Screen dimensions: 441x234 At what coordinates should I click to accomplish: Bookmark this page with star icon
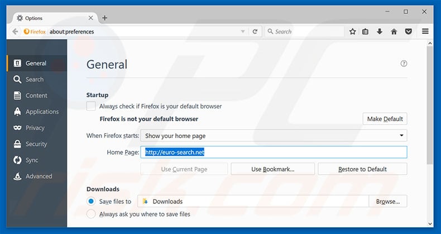click(352, 31)
